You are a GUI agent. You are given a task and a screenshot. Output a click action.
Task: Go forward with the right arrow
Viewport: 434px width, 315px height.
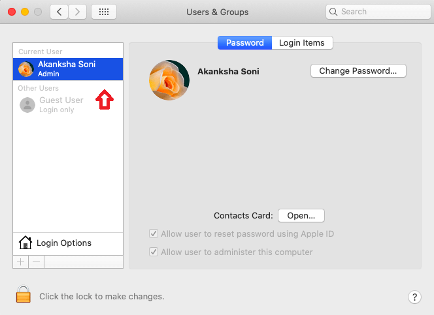pyautogui.click(x=78, y=12)
